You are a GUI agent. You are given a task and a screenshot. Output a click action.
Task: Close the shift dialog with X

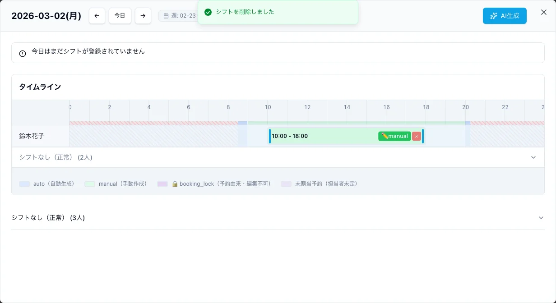point(544,12)
